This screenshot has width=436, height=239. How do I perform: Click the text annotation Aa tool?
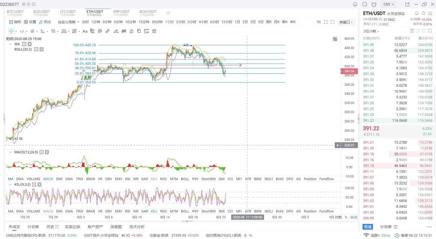[x=85, y=31]
